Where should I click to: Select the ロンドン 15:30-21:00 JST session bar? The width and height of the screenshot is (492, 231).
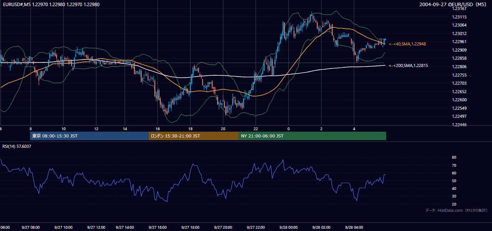click(x=194, y=136)
